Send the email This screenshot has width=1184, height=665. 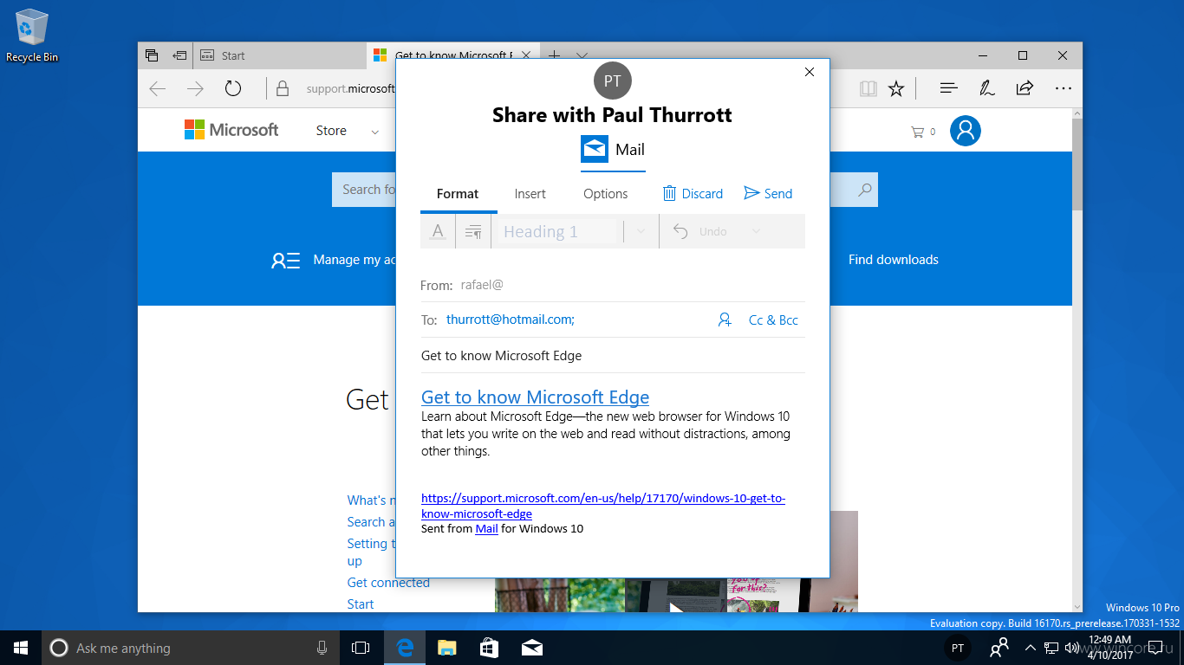tap(768, 194)
